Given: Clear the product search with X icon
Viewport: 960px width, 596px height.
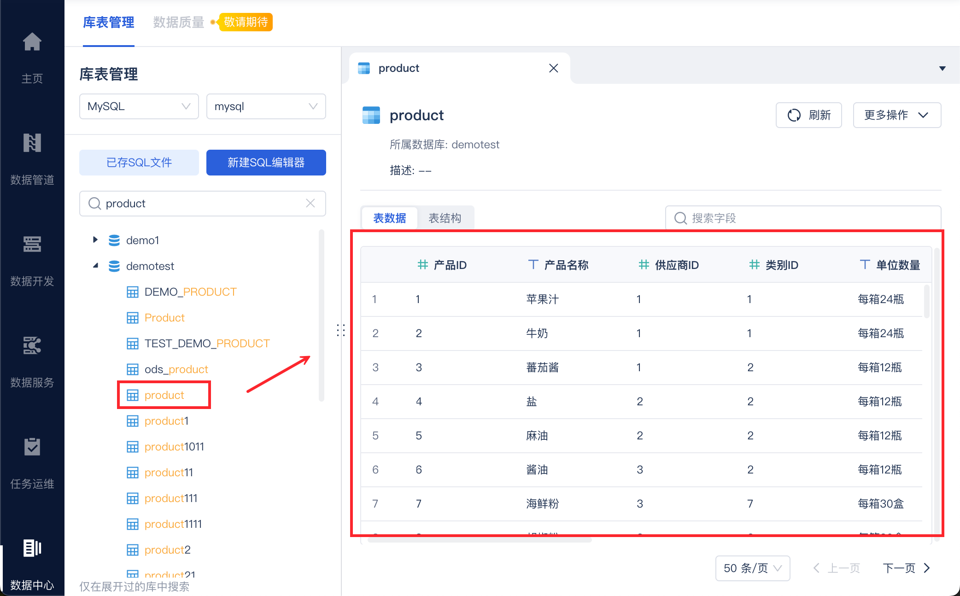Looking at the screenshot, I should point(310,204).
